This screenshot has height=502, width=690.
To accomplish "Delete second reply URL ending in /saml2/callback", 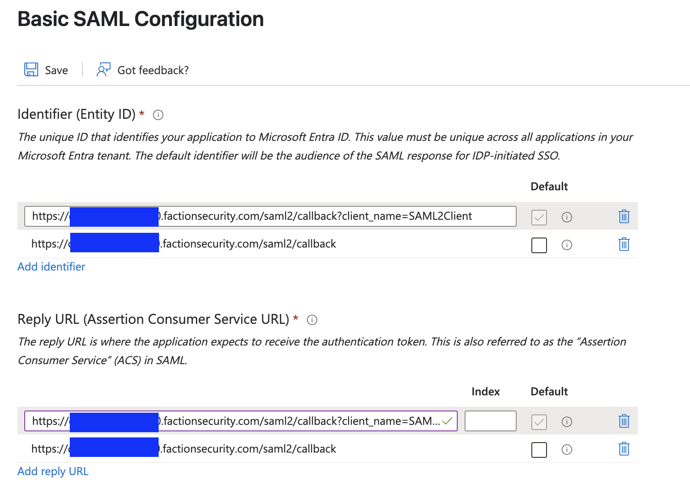I will 624,449.
